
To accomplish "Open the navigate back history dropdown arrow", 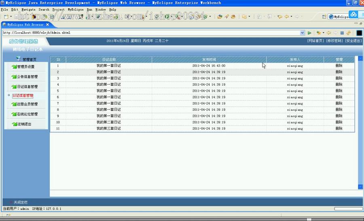I will (291, 17).
